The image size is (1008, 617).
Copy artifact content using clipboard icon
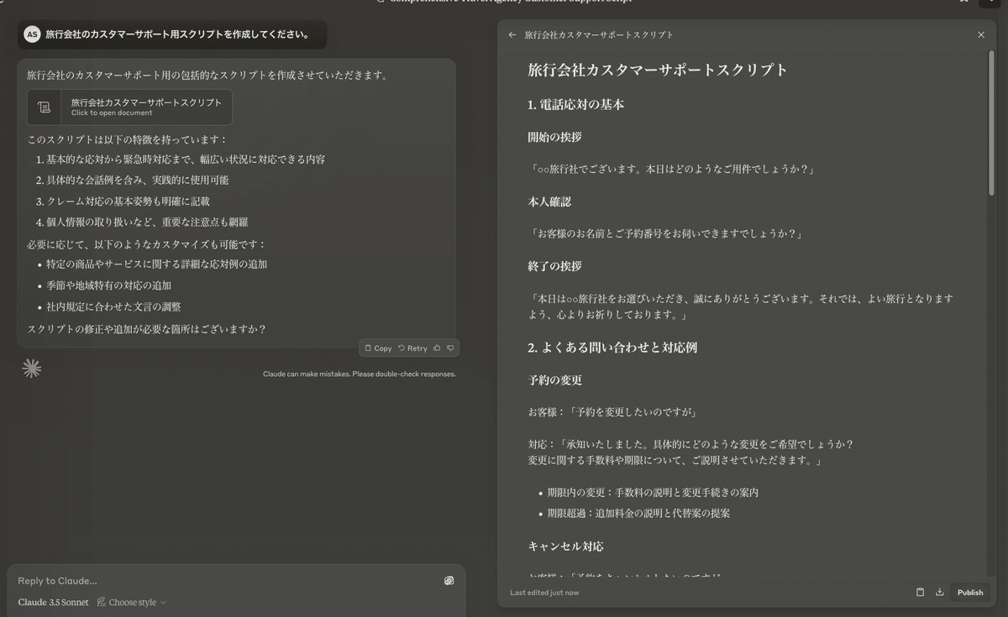[x=920, y=592]
